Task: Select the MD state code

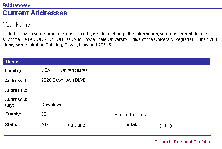Action: (x=45, y=125)
